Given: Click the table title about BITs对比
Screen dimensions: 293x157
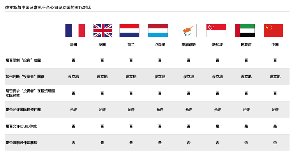Looking at the screenshot, I should coord(48,8).
